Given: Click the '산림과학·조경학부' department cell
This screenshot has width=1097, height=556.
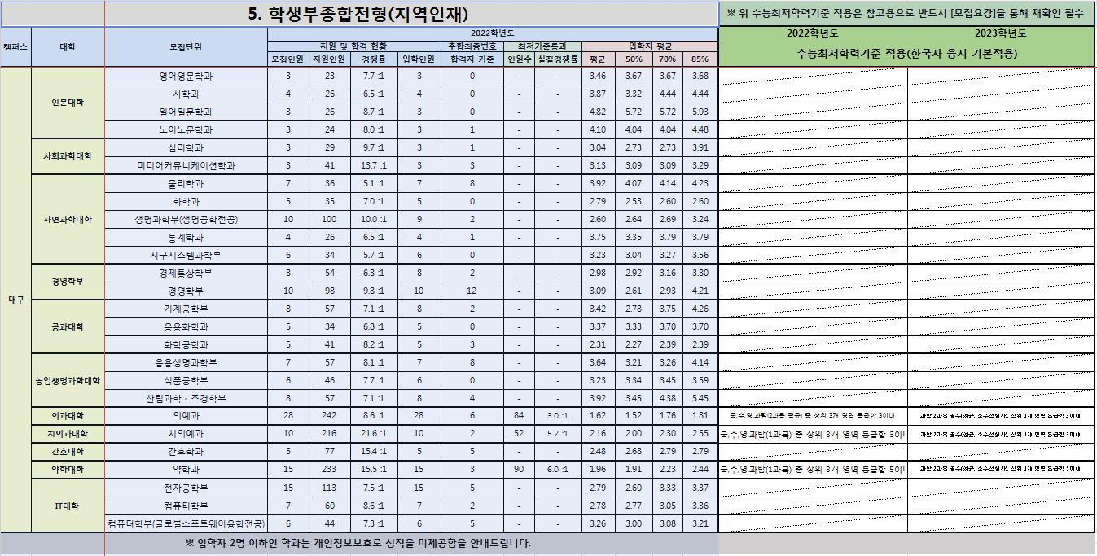Looking at the screenshot, I should [186, 398].
